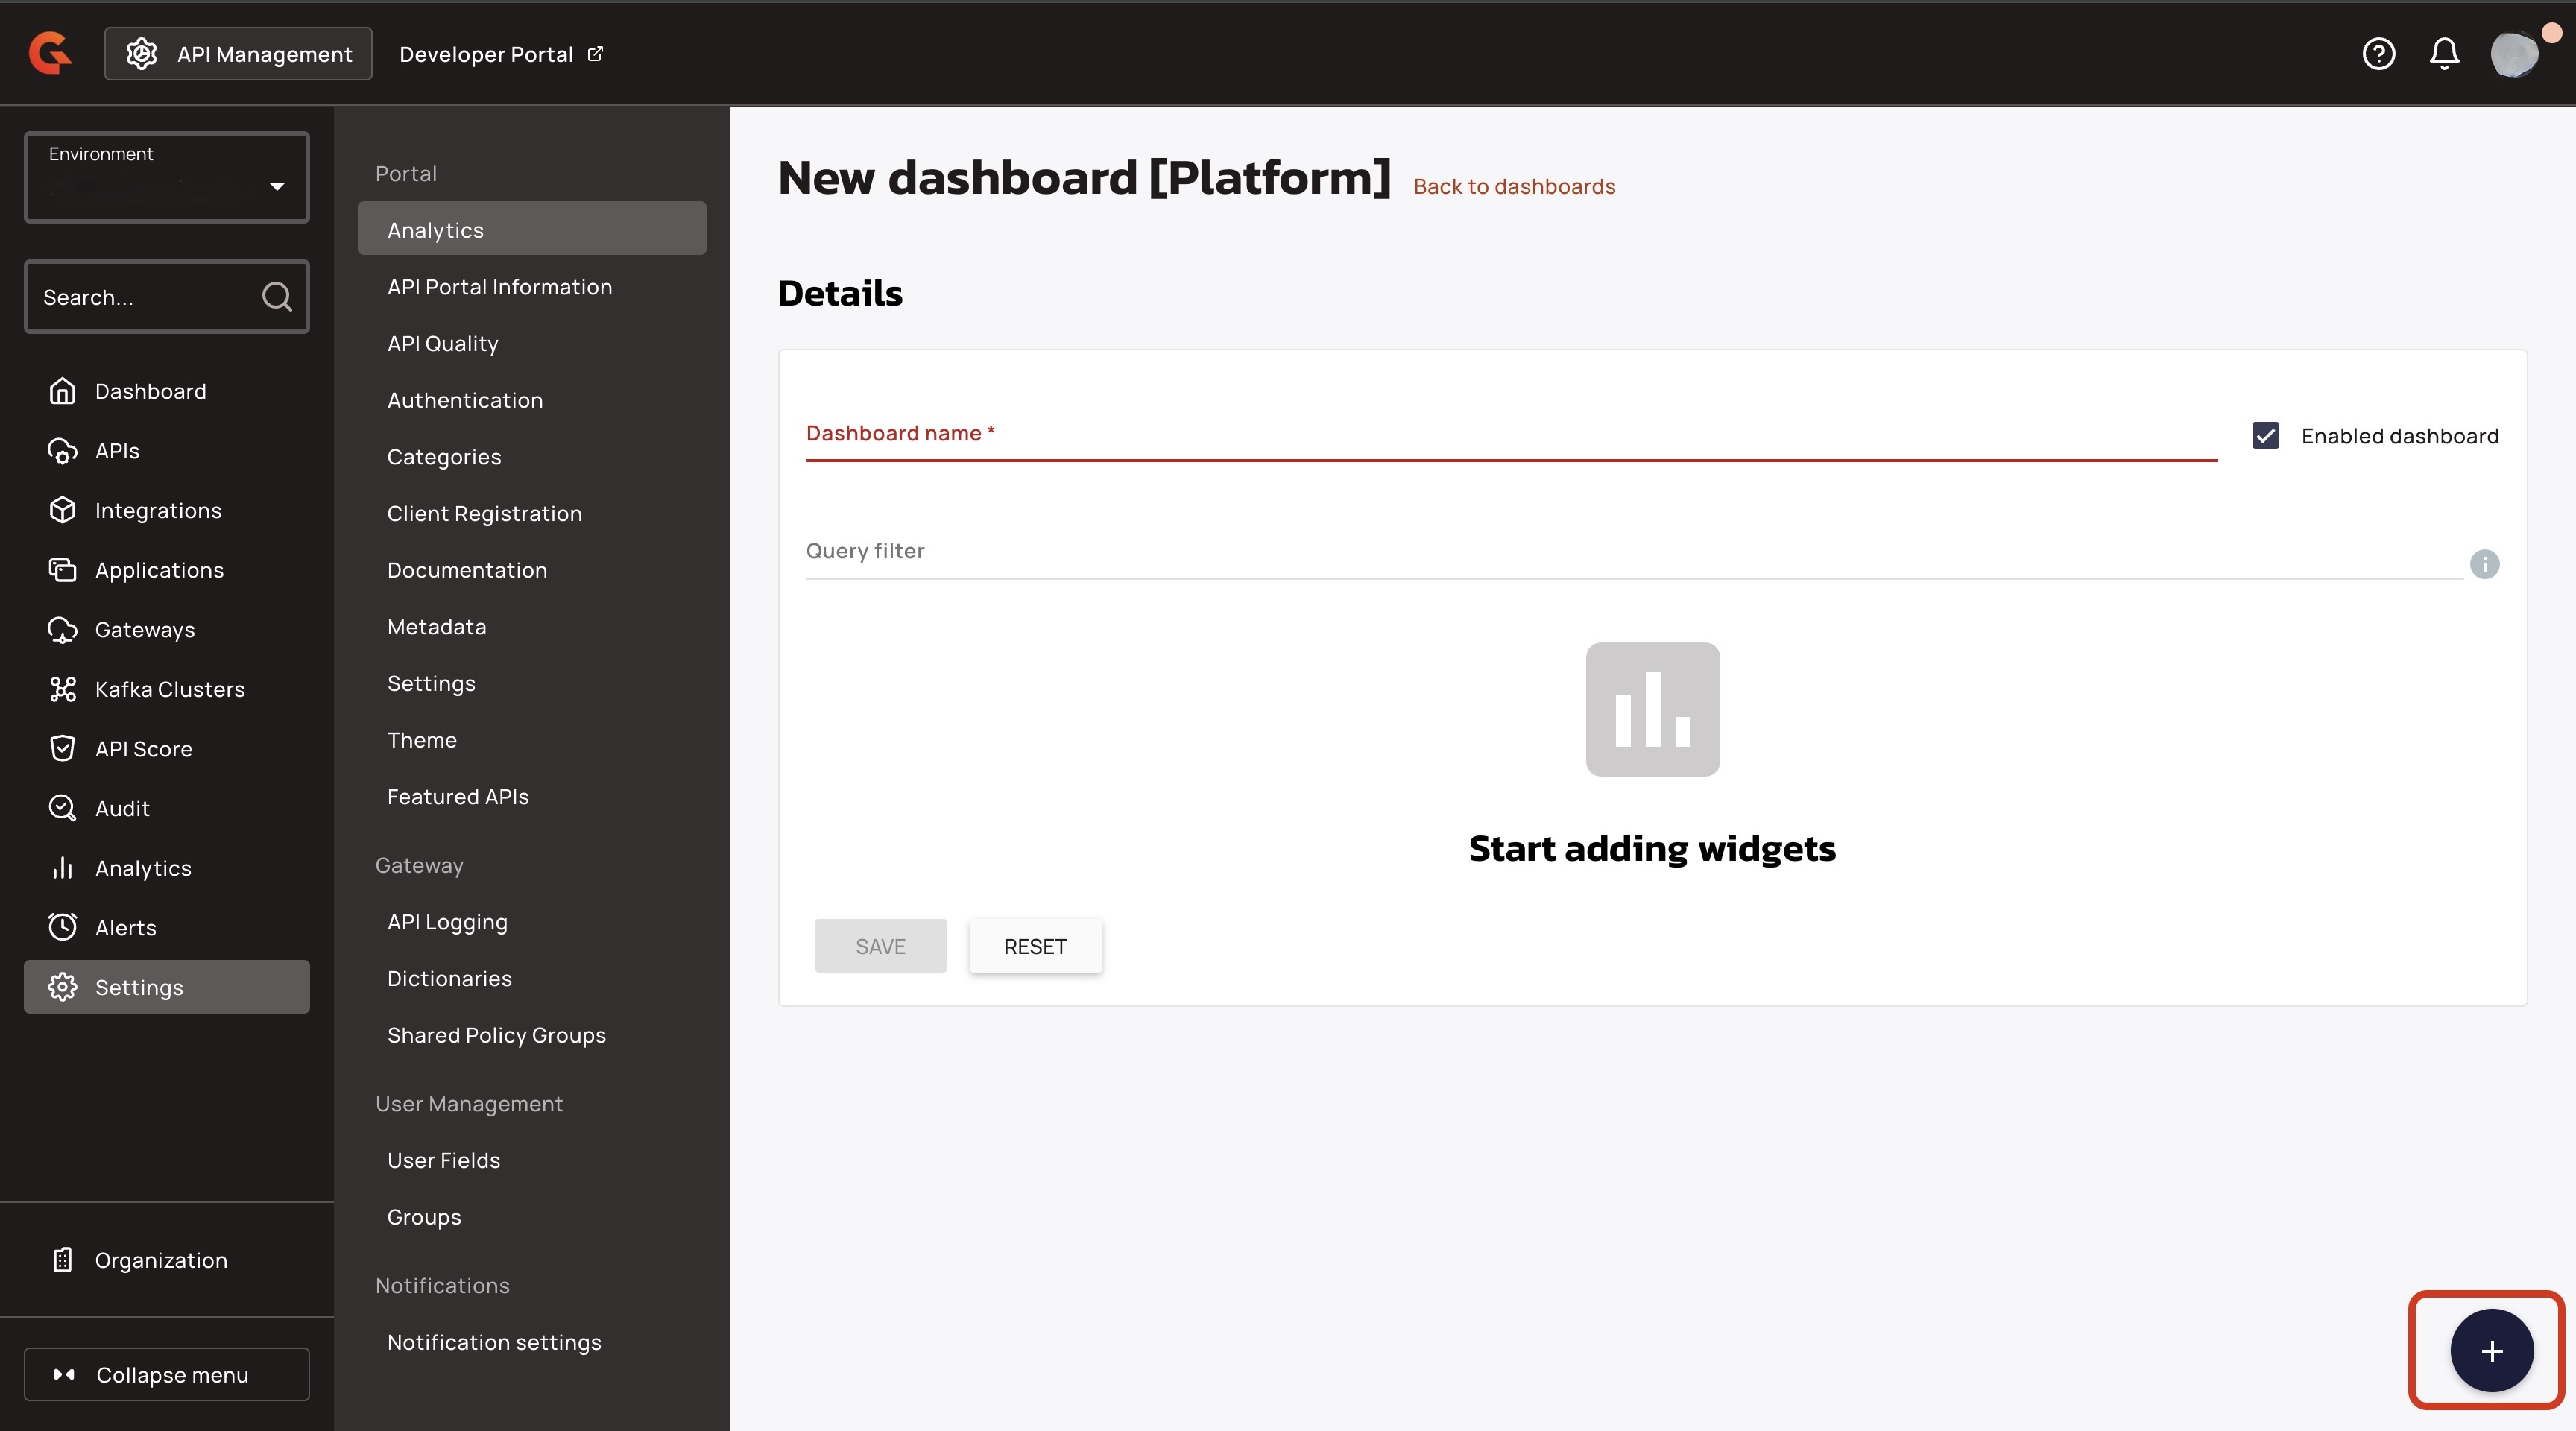Open the Environment dropdown

167,178
